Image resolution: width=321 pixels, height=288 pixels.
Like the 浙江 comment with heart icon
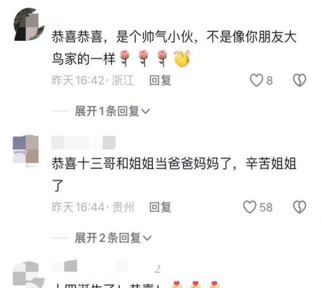point(256,80)
